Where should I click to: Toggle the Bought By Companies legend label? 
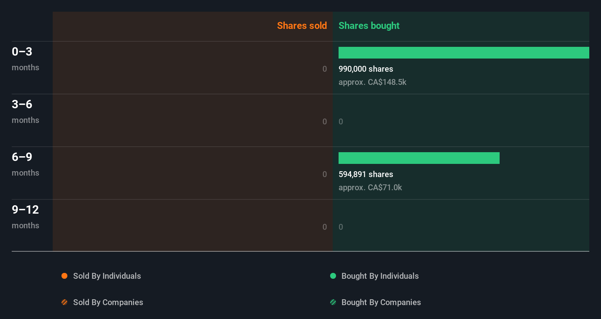(x=381, y=302)
